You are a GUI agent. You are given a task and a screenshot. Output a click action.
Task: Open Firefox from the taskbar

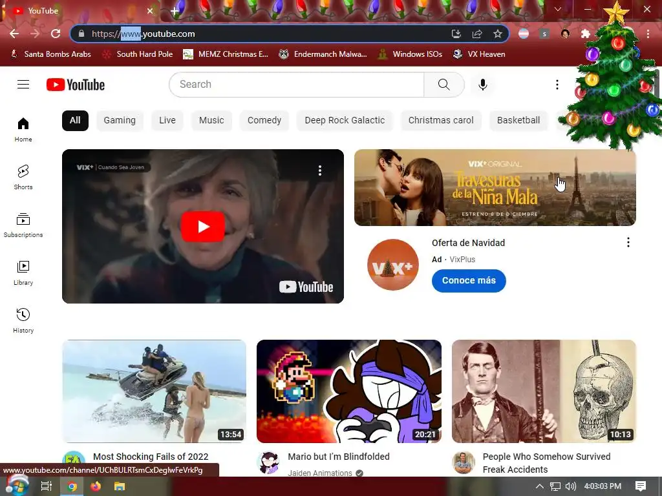coord(96,486)
